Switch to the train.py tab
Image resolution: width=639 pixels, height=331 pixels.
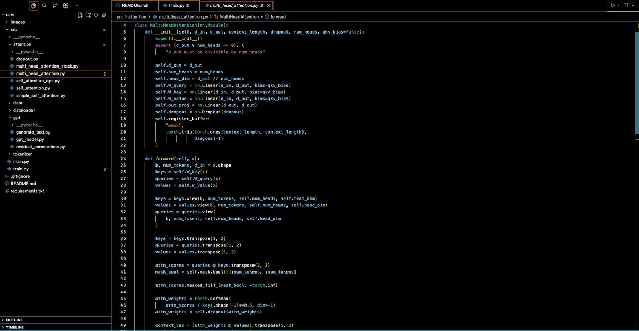click(x=179, y=5)
